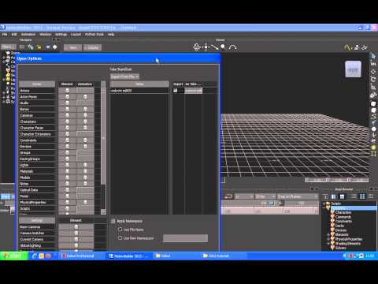Enable the Apply Namespace checkbox
Image resolution: width=378 pixels, height=284 pixels.
click(113, 221)
